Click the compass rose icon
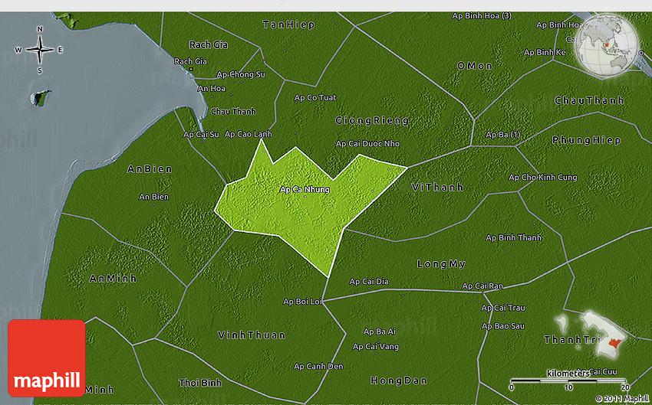 click(40, 51)
